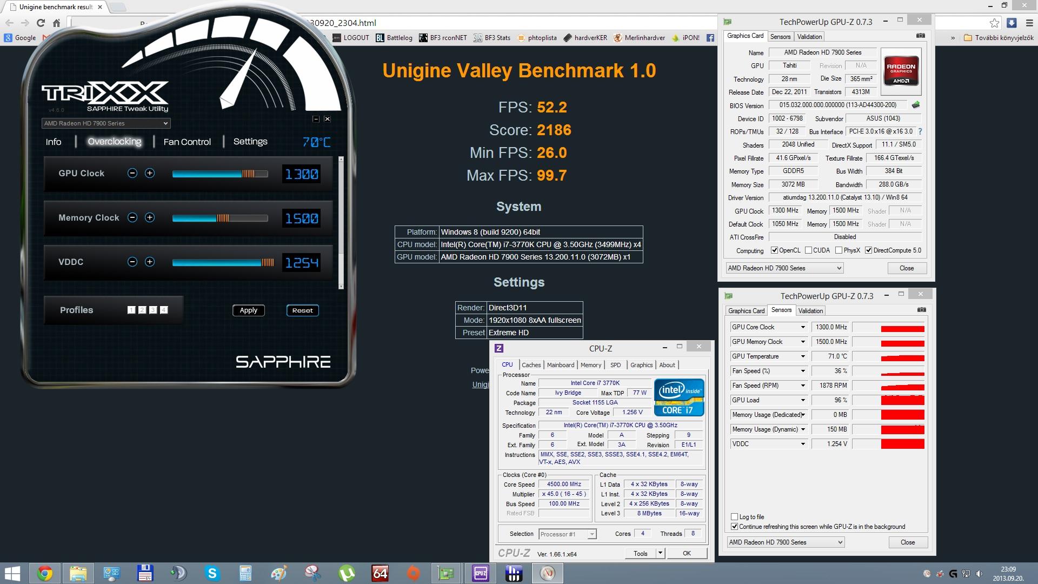Enable the Log to file checkbox
1038x584 pixels.
(734, 516)
